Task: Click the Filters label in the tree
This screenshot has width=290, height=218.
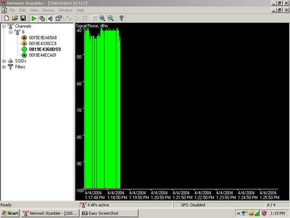Action: [20, 67]
